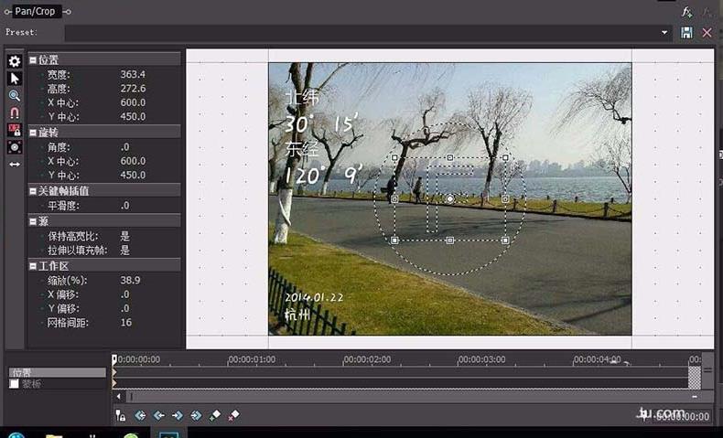The width and height of the screenshot is (723, 438).
Task: Jump to the first keyframe
Action: (x=140, y=415)
